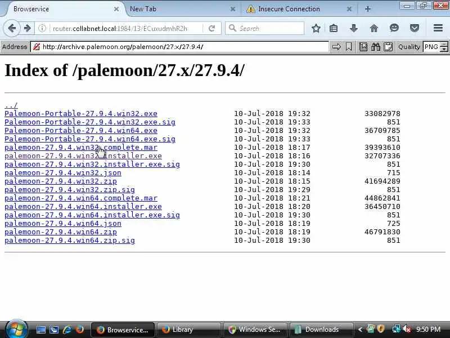This screenshot has height=338, width=450.
Task: Open Palemoon-Portable-27.9.4.win64.exe link
Action: (81, 131)
